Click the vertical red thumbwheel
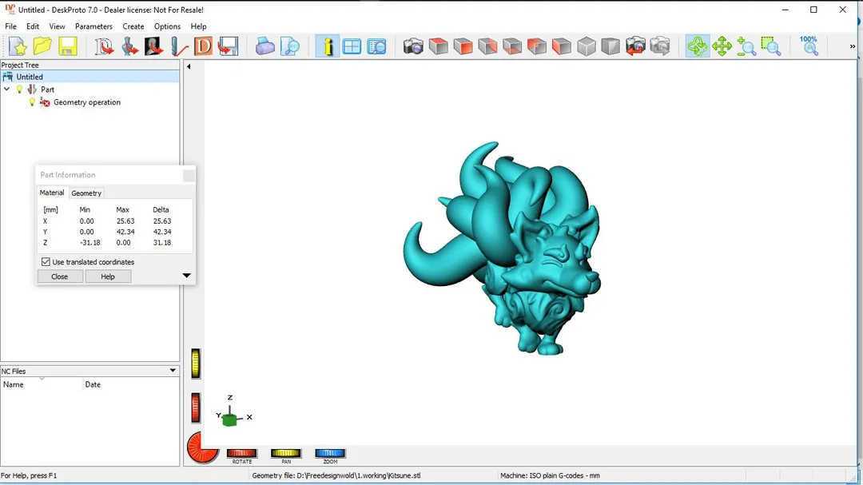This screenshot has height=485, width=863. click(x=196, y=408)
